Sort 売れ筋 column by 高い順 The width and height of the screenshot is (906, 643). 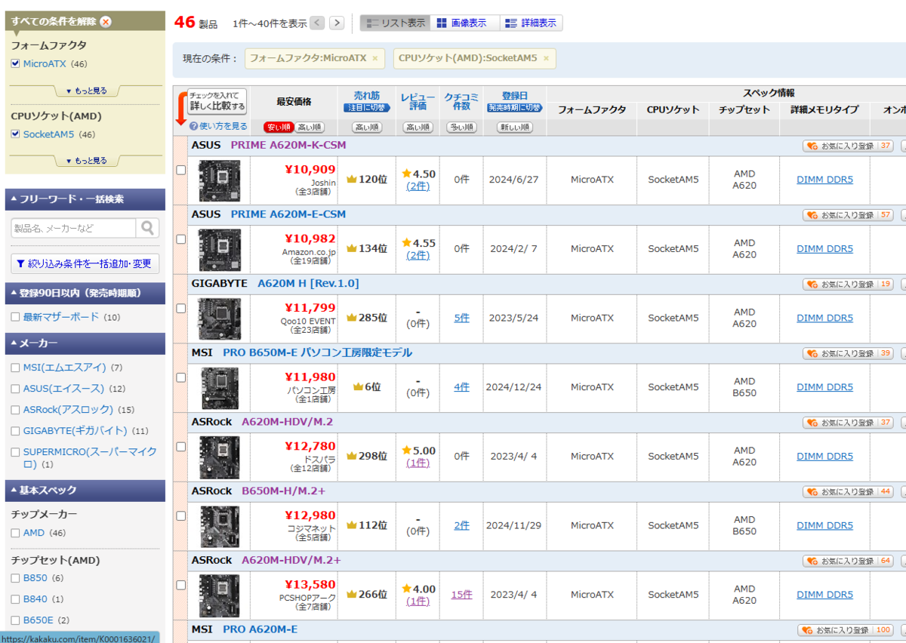click(367, 128)
